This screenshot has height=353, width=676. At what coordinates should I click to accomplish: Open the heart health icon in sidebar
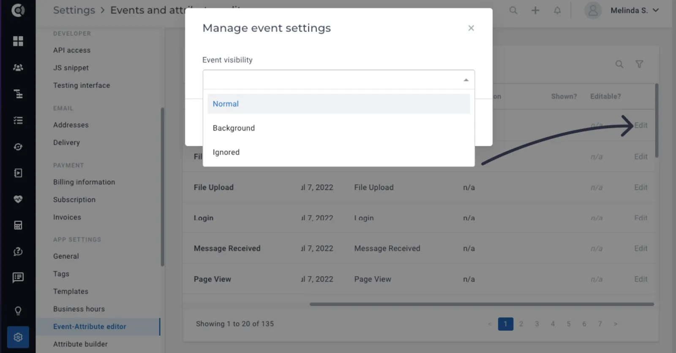18,199
